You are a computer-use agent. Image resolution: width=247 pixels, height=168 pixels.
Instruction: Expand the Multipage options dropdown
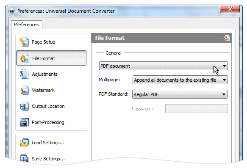(x=180, y=80)
